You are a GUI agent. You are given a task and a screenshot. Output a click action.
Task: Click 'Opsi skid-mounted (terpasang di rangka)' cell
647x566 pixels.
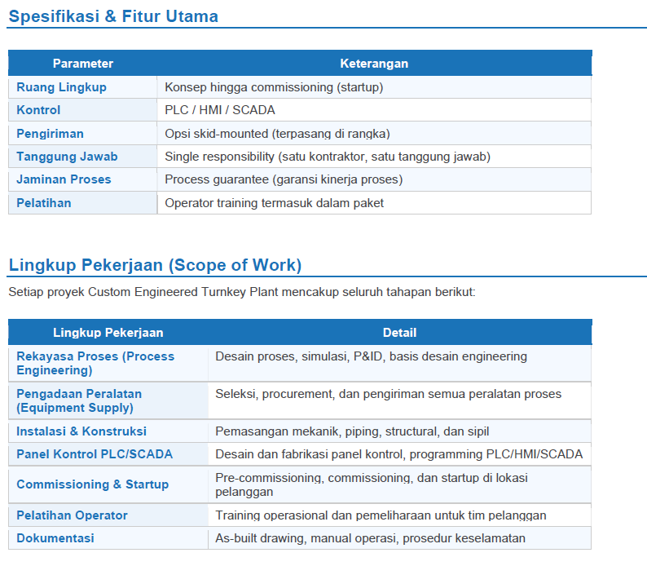click(374, 134)
